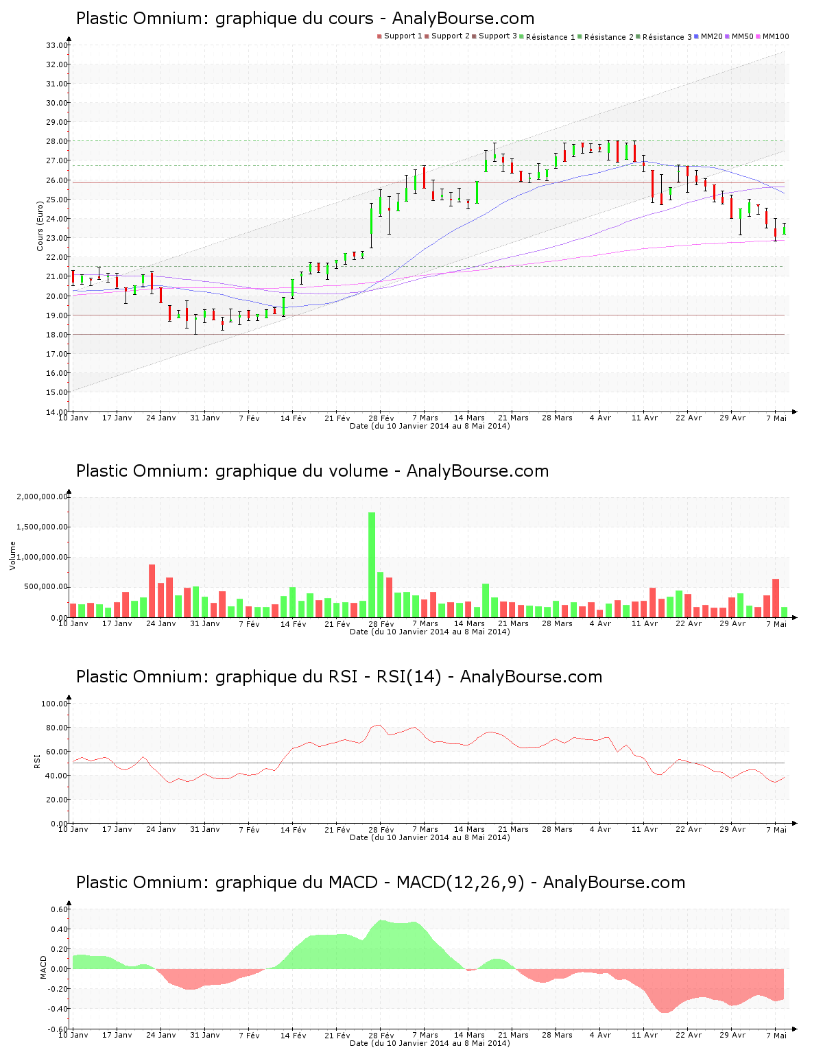The height and width of the screenshot is (1063, 823).
Task: Click the 80.00 value on the RSI axis
Action: 57,728
